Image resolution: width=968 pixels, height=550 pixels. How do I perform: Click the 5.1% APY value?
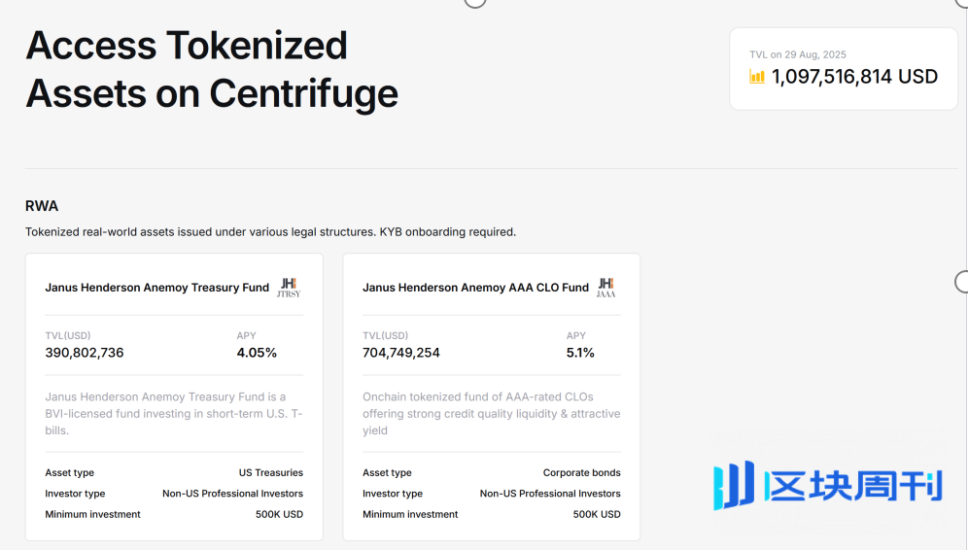tap(580, 353)
